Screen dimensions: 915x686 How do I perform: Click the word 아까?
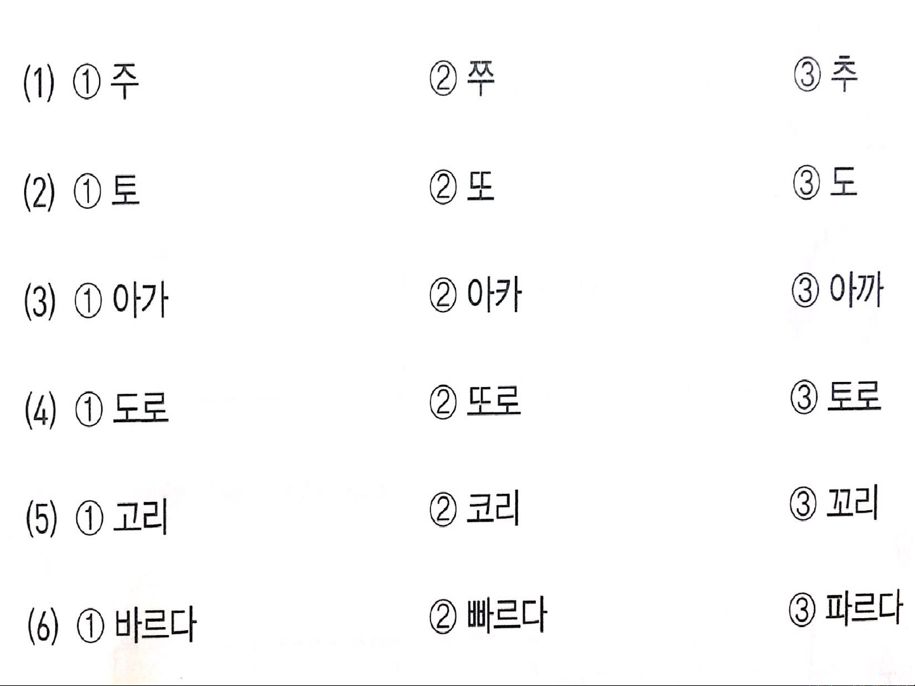point(856,291)
